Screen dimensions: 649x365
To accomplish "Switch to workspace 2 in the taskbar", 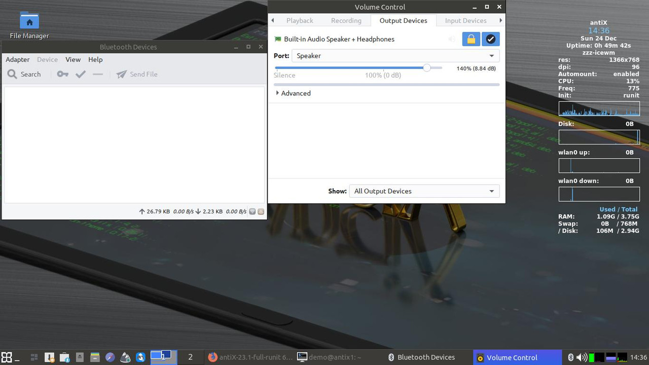I will point(190,357).
